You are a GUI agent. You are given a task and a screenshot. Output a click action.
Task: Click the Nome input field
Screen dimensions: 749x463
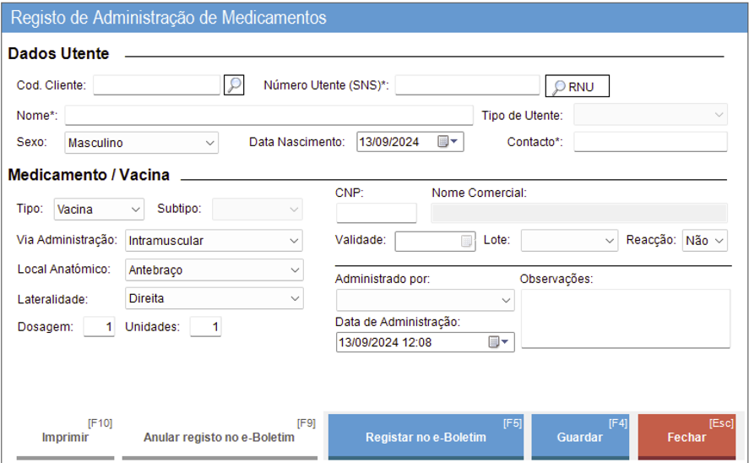269,115
